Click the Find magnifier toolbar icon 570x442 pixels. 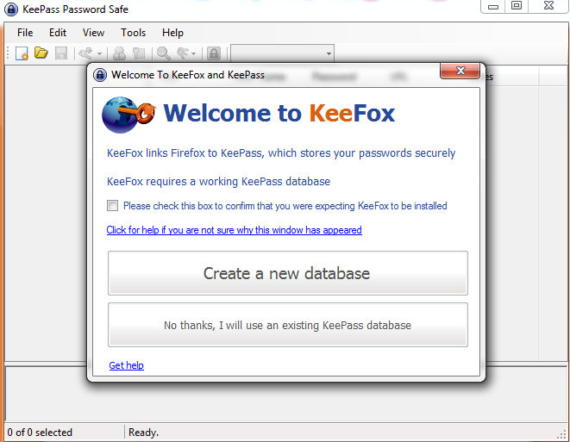pos(164,53)
